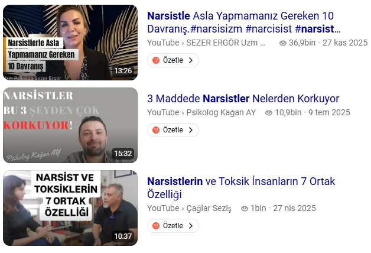Expand the Özetle chevron under the first video
This screenshot has width=371, height=253.
[191, 60]
